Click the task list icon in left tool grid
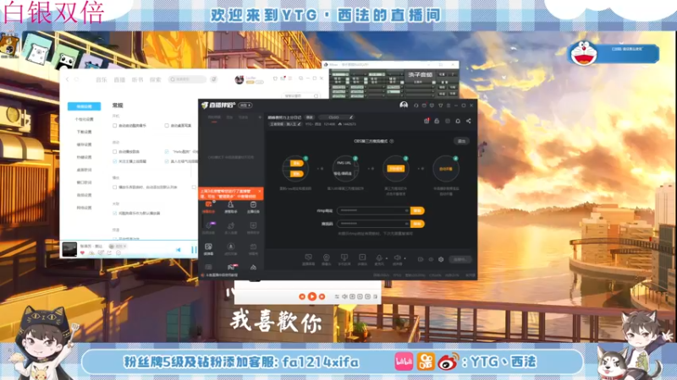677x380 pixels. [x=253, y=204]
